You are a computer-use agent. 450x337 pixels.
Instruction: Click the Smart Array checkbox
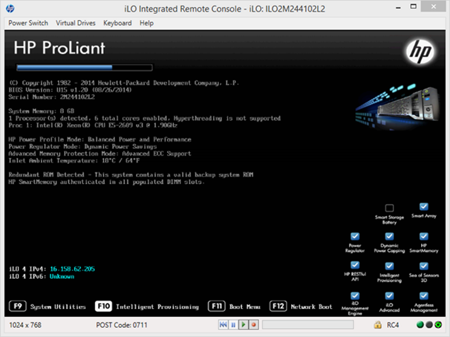pyautogui.click(x=423, y=207)
